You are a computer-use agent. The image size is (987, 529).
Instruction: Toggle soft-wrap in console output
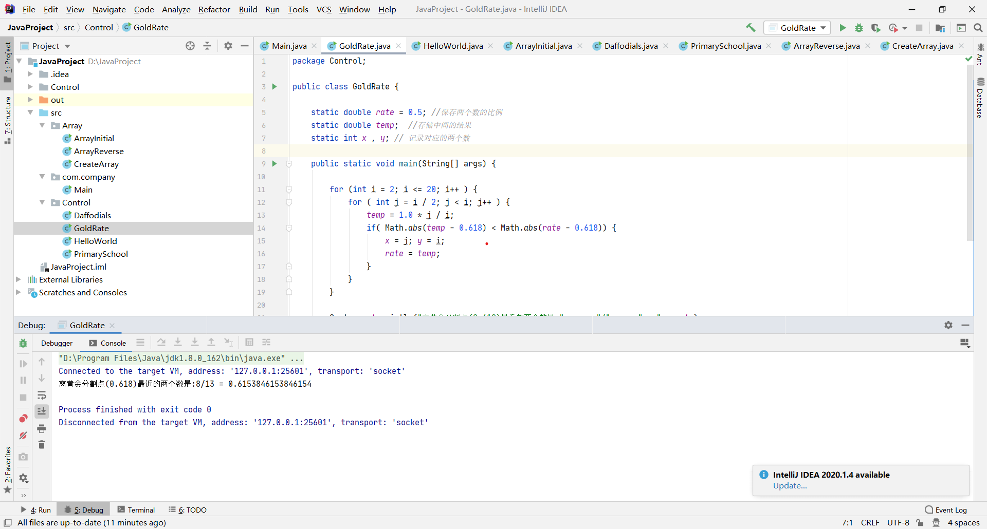42,395
